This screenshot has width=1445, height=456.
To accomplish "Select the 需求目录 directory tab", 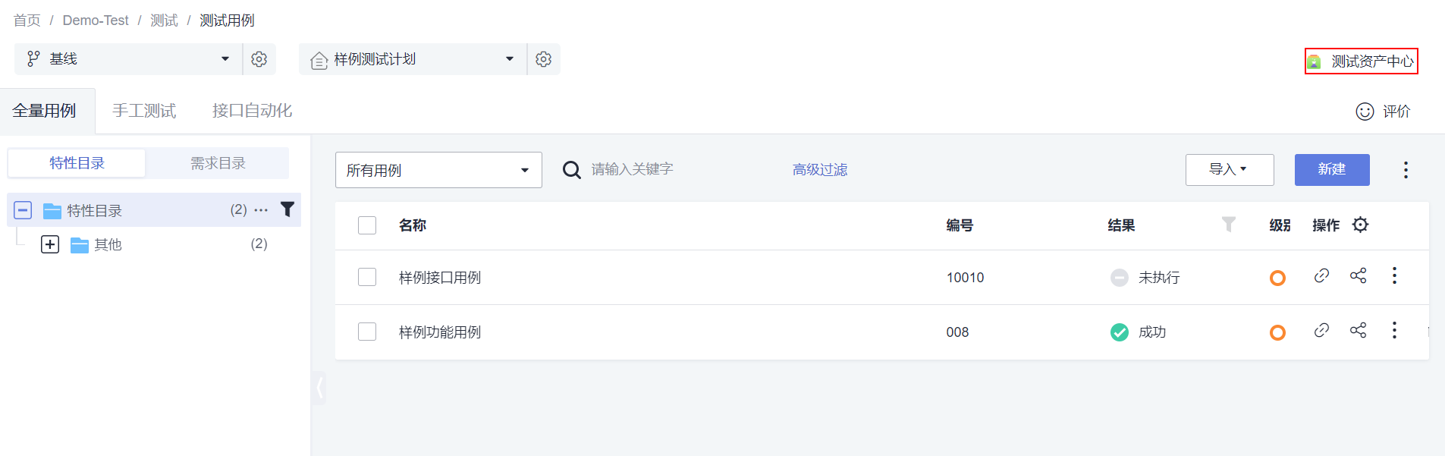I will tap(218, 163).
